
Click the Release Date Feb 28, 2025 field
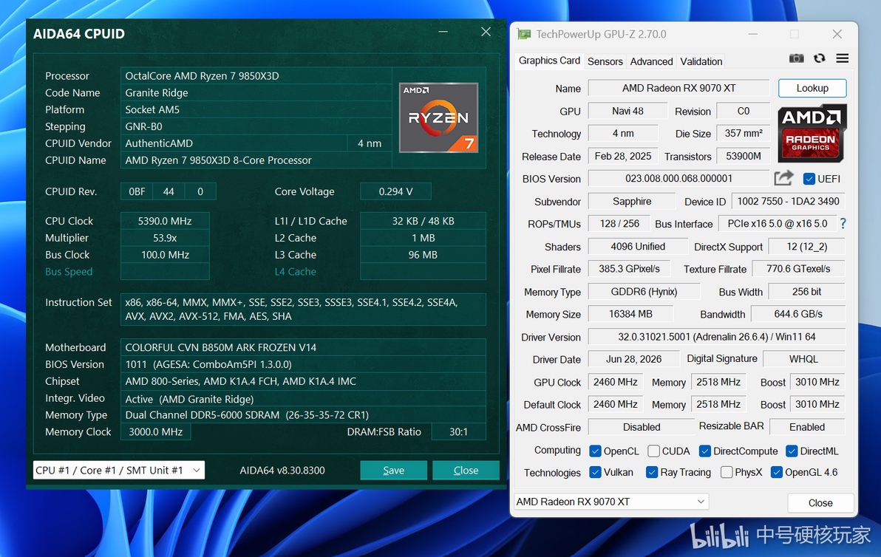[x=622, y=156]
